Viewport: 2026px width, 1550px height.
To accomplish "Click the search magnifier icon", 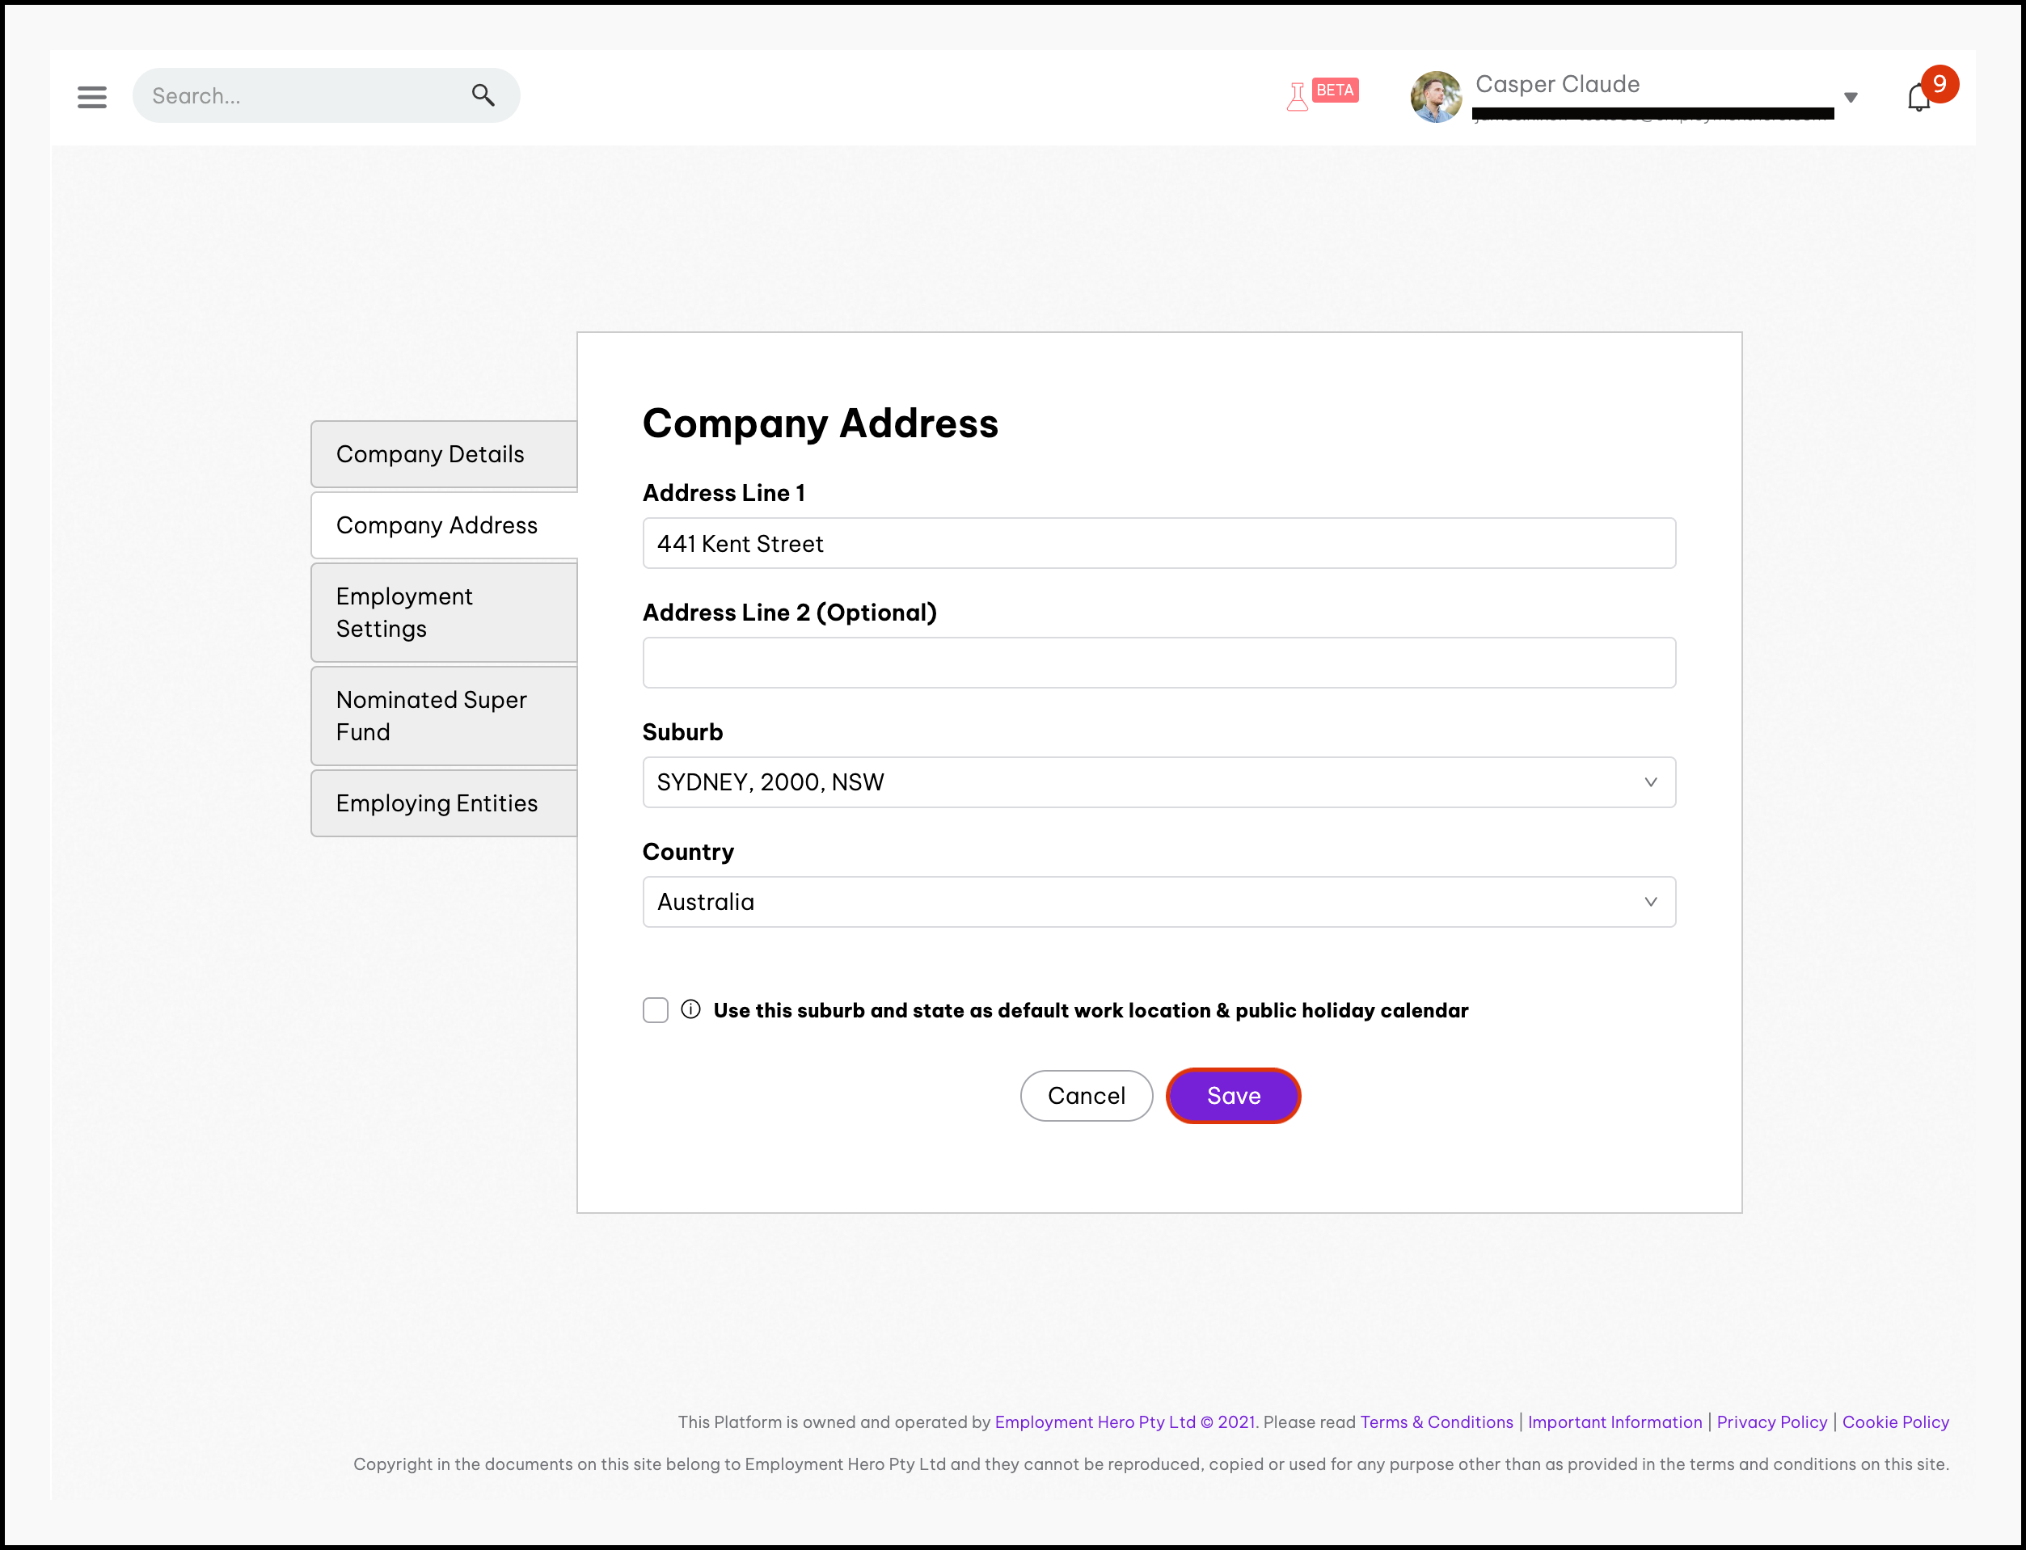I will [483, 95].
